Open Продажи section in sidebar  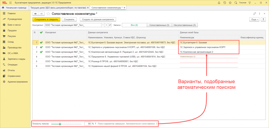[x=12, y=31]
